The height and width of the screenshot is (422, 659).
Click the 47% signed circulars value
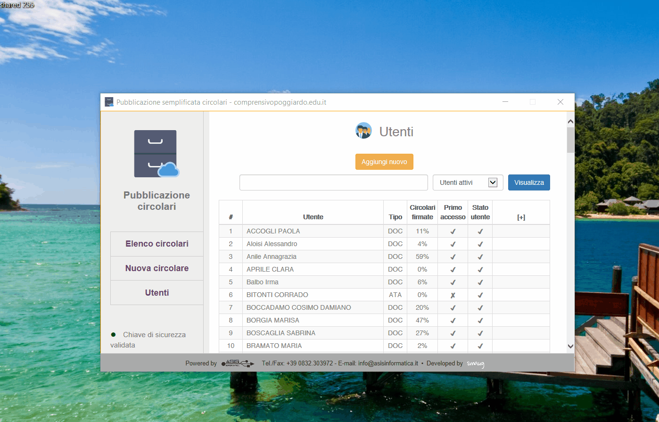[422, 320]
